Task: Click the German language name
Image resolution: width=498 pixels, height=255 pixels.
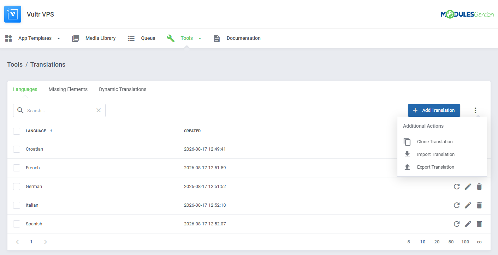Action: (x=34, y=187)
